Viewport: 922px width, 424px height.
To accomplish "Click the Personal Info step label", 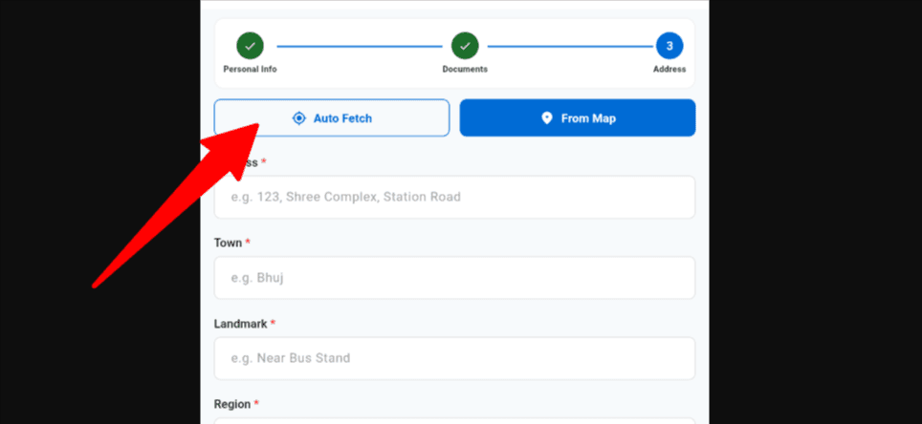I will pyautogui.click(x=250, y=70).
